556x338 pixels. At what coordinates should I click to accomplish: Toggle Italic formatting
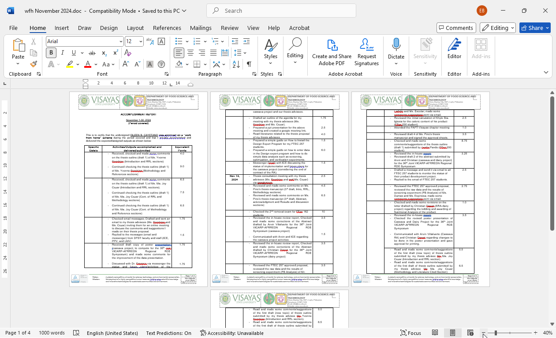[63, 53]
